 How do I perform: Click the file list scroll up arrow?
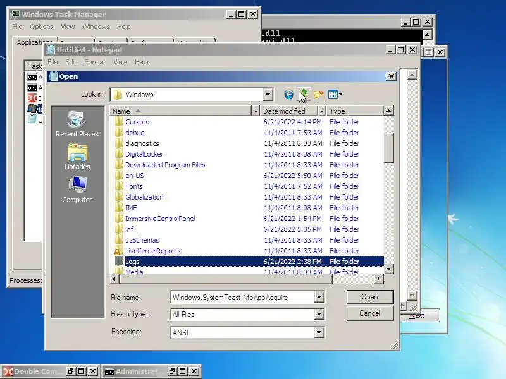(389, 111)
